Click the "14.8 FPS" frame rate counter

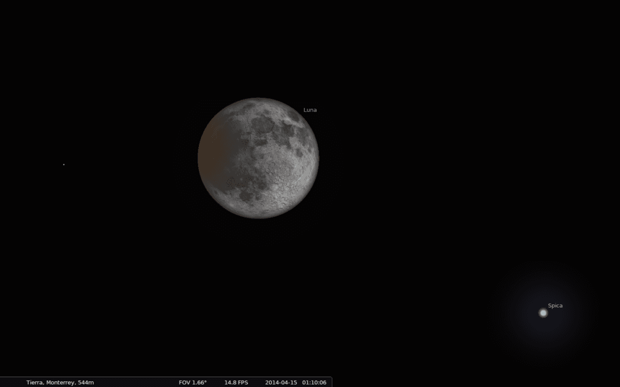coord(236,383)
